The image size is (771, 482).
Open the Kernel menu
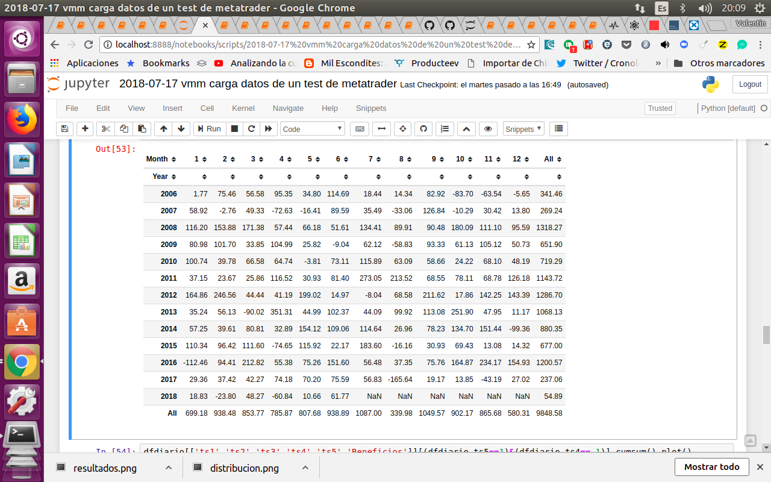[243, 108]
